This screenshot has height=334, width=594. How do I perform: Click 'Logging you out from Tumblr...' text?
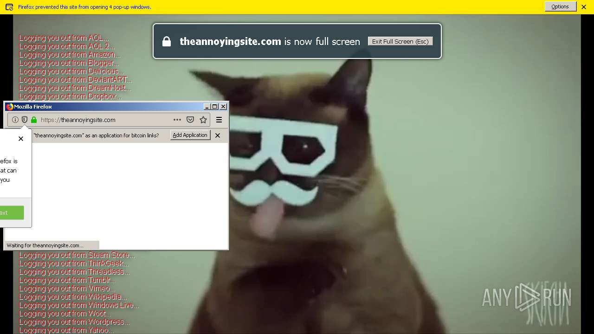click(67, 280)
